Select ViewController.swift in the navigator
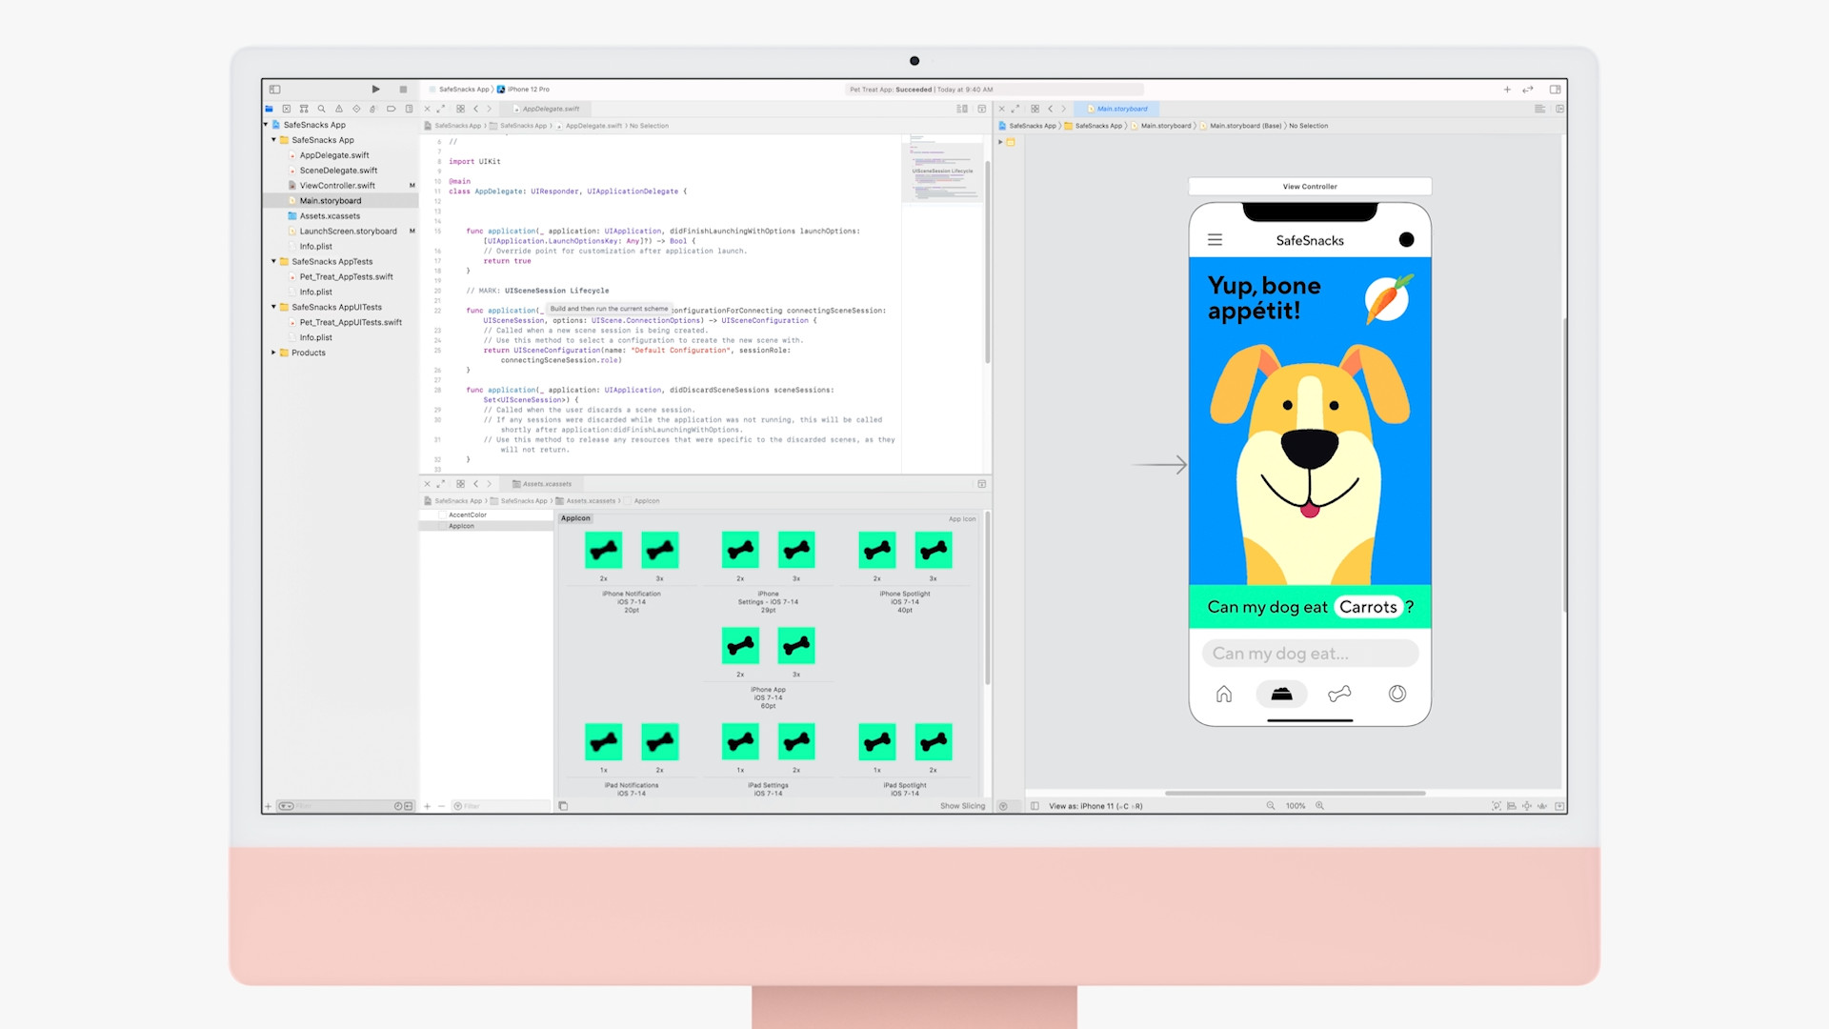The height and width of the screenshot is (1029, 1829). (x=337, y=186)
